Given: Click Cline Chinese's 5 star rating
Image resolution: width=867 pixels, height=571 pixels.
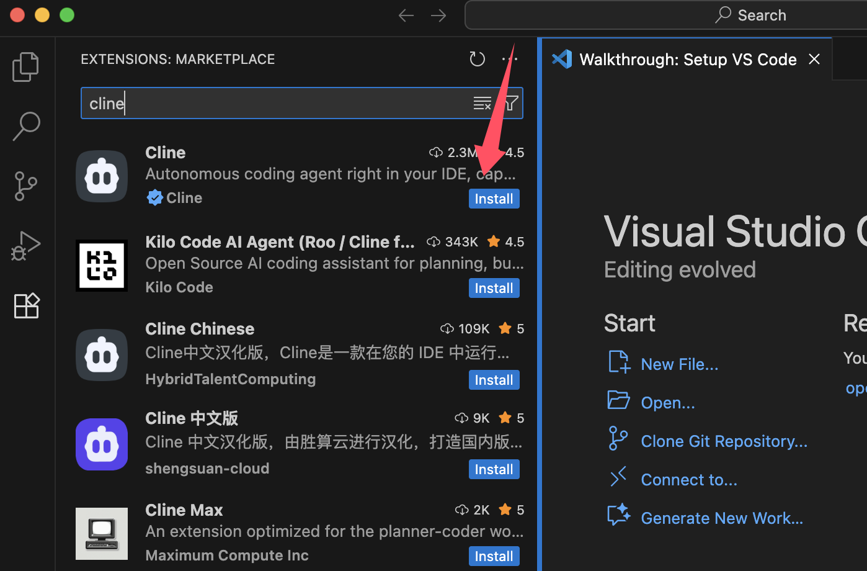Looking at the screenshot, I should 512,329.
